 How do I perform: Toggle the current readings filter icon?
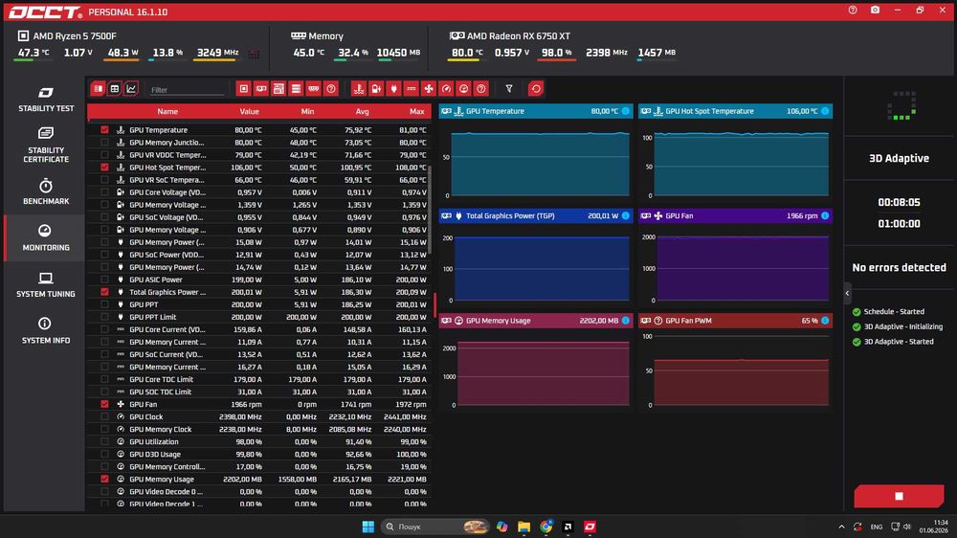coord(412,88)
